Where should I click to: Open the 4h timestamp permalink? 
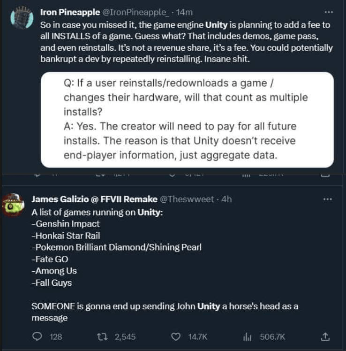point(226,199)
